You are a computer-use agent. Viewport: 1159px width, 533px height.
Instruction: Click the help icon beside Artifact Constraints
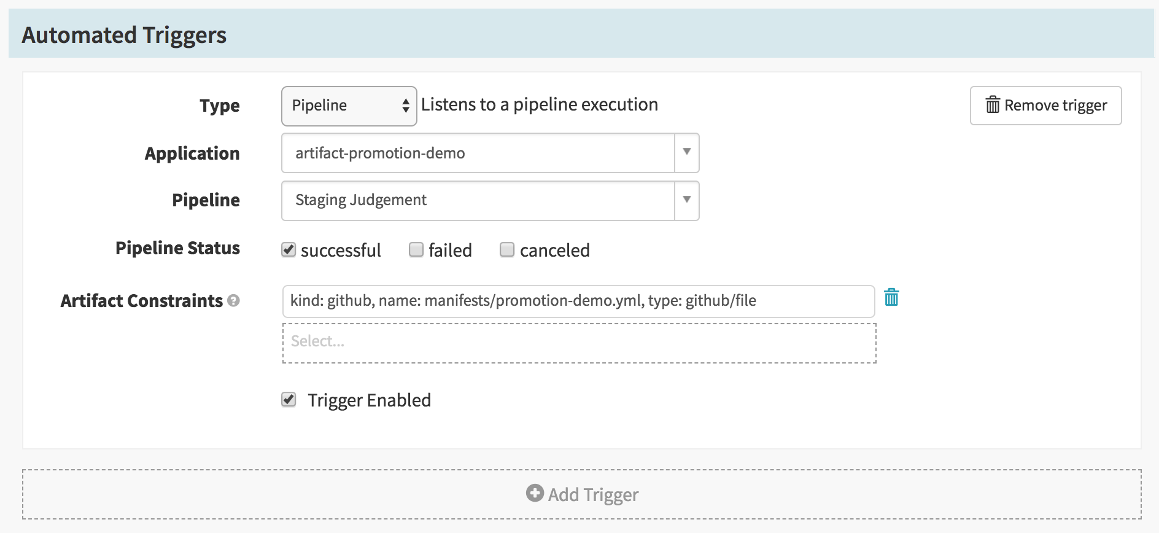pos(233,301)
